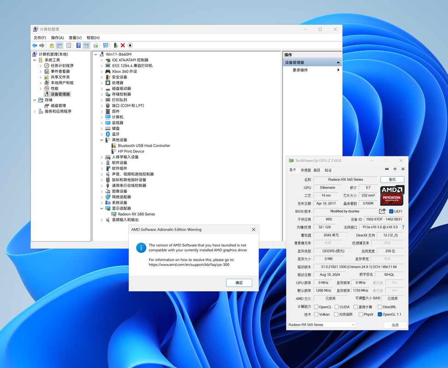The image size is (448, 368).
Task: Collapse the 其他设备 category
Action: 102,140
